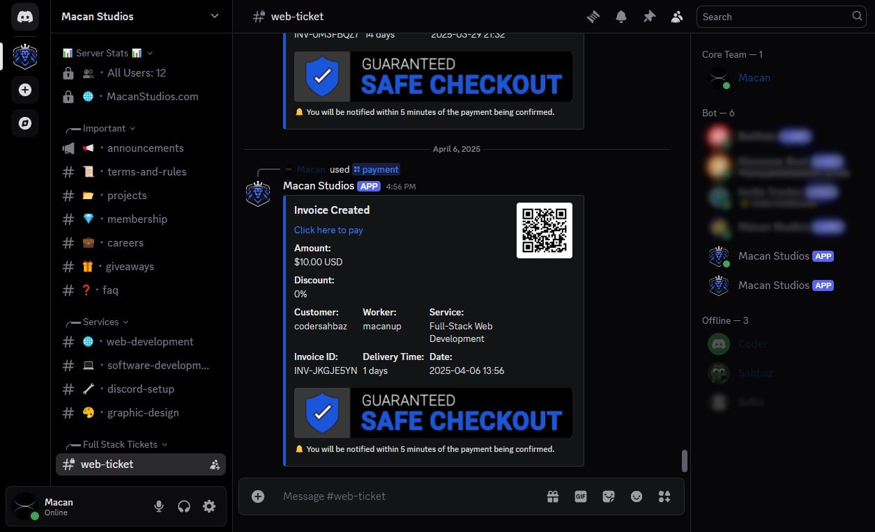Collapse the Server Stats category

107,53
